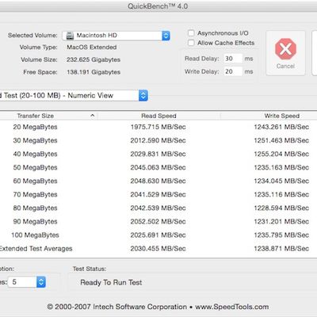The image size is (317, 317).
Task: Click average read speed 2030.455 MB/Sec
Action: click(x=158, y=249)
